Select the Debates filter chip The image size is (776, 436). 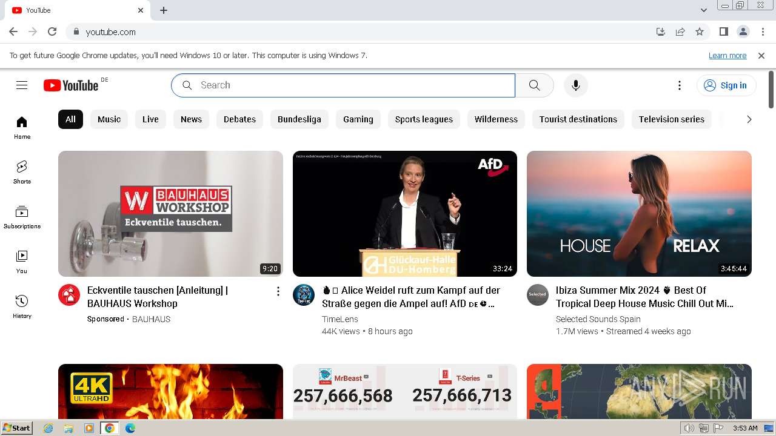click(x=239, y=119)
